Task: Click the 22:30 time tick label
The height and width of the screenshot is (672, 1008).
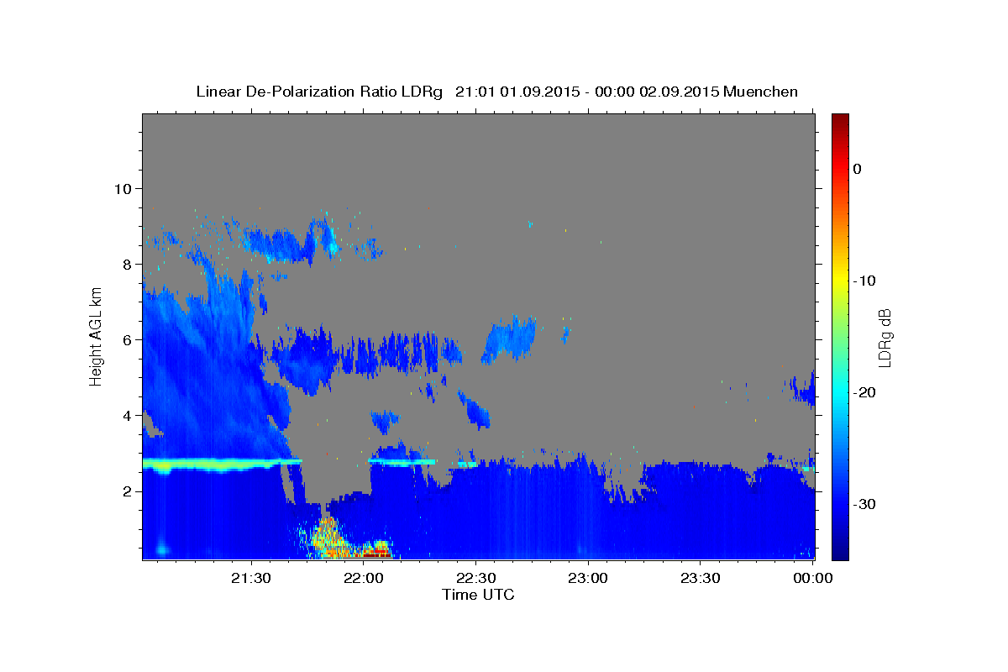Action: 475,579
